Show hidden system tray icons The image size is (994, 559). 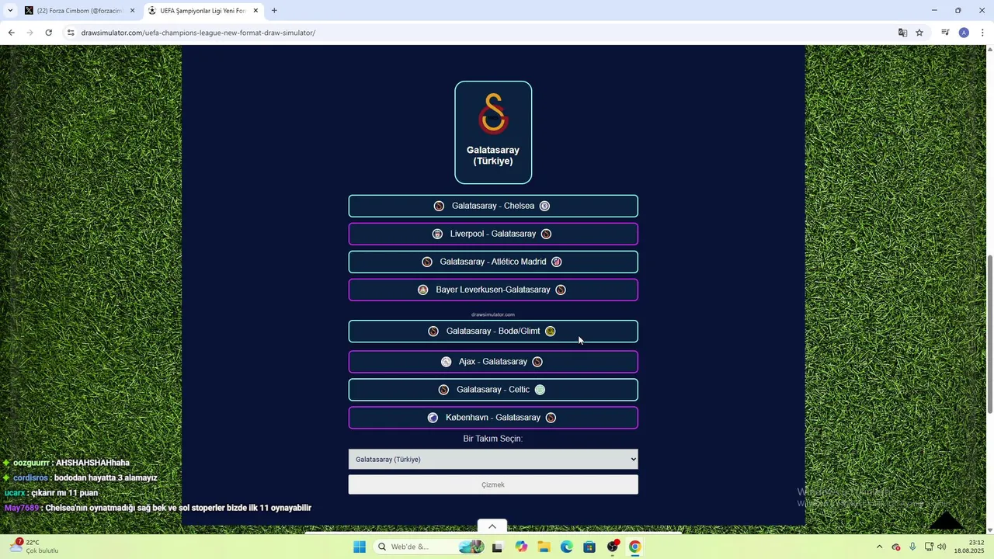tap(879, 547)
